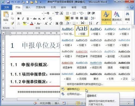The width and height of the screenshot is (135, 106).
Task: Click the Phonetic Guide icon
Action: pyautogui.click(x=57, y=13)
